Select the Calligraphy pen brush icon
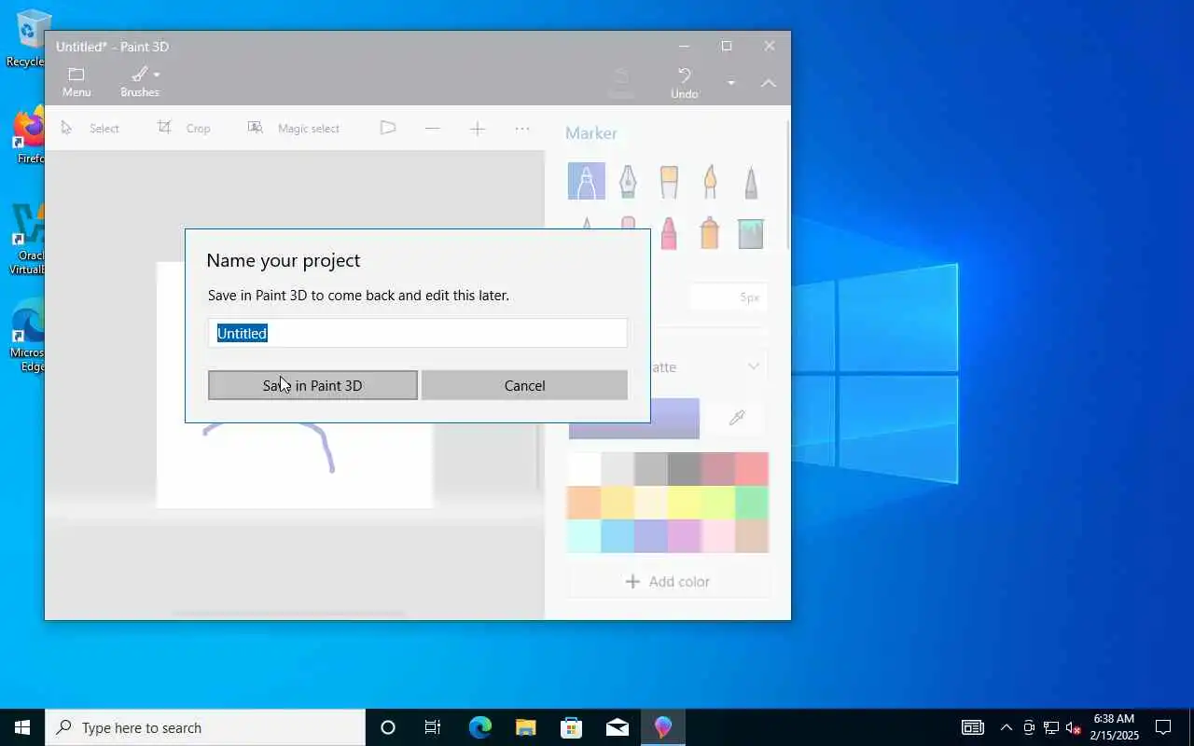 click(x=629, y=181)
